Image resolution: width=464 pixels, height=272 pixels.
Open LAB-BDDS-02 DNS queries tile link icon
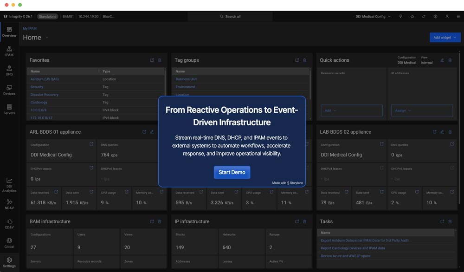click(452, 144)
